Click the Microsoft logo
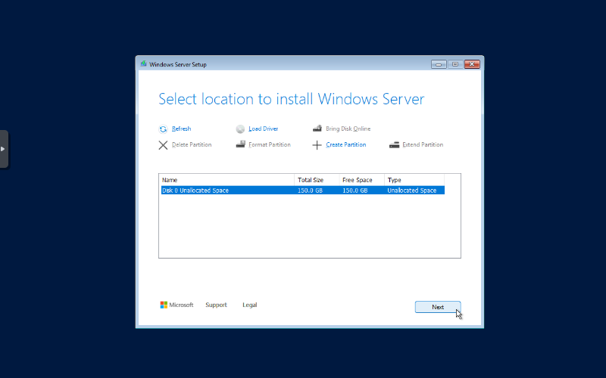The width and height of the screenshot is (606, 378). [164, 305]
